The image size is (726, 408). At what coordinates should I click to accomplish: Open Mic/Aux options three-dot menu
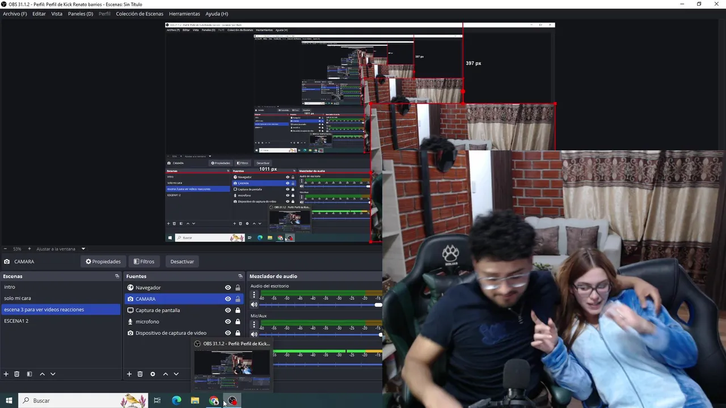click(254, 325)
